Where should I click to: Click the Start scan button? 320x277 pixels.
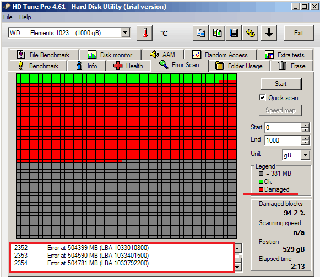(x=281, y=84)
